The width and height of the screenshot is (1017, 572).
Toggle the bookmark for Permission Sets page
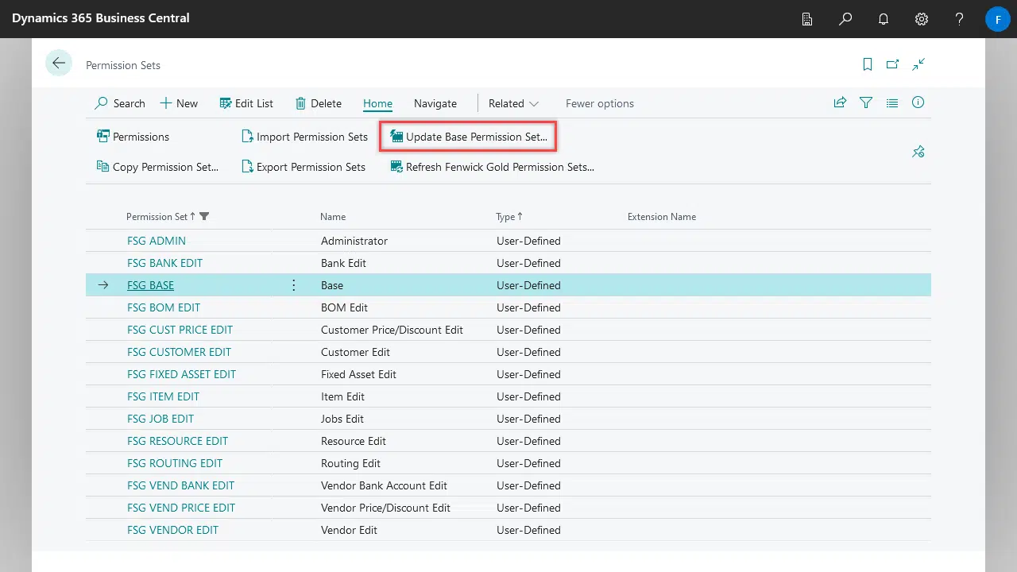[867, 64]
